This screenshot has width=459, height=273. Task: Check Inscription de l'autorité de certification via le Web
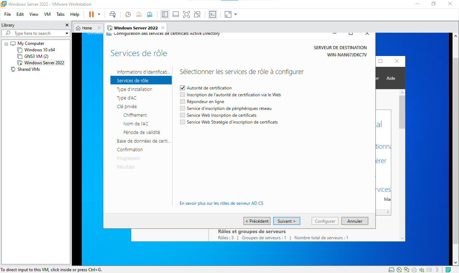click(x=183, y=95)
